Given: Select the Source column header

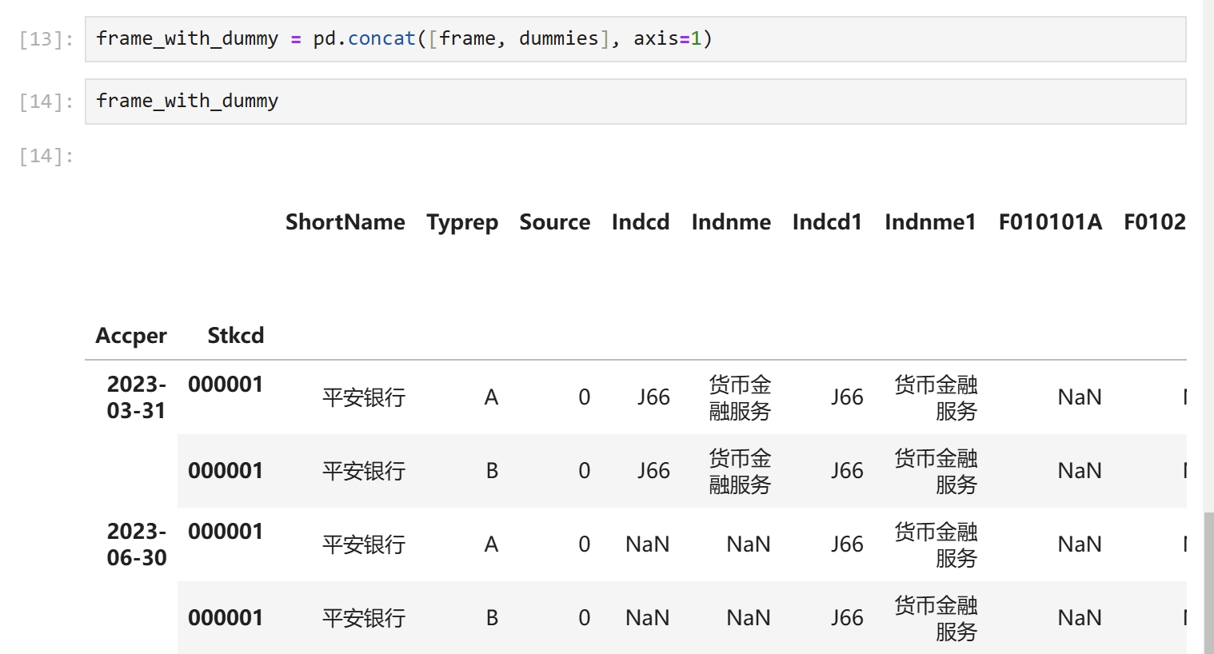Looking at the screenshot, I should [554, 222].
